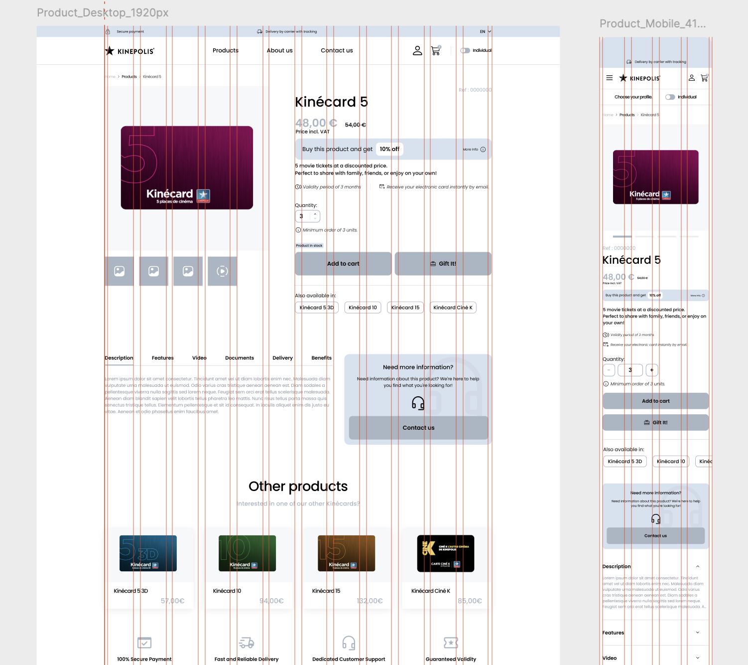Switch to the Documents tab
Image resolution: width=748 pixels, height=665 pixels.
tap(240, 358)
